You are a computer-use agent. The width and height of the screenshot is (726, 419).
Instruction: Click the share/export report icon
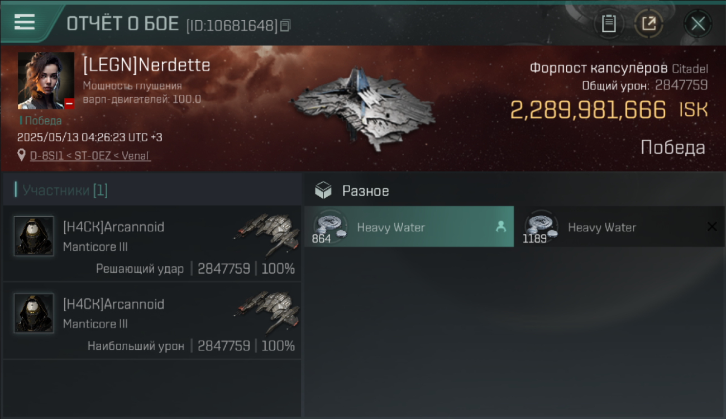tap(648, 23)
